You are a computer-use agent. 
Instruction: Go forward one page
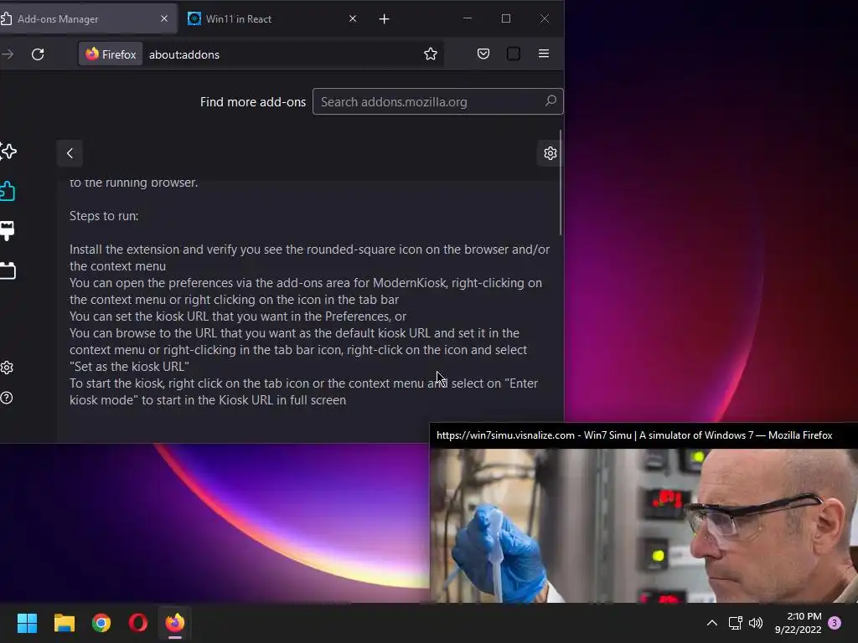click(x=8, y=54)
